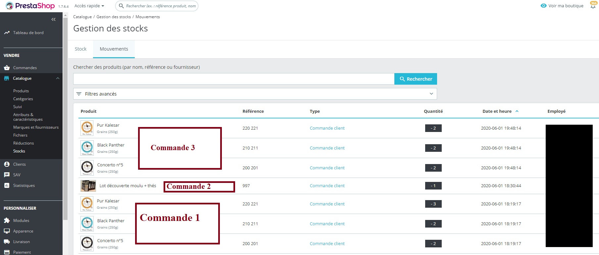Click the product search input field
Viewport: 599px width, 255px height.
tap(234, 79)
